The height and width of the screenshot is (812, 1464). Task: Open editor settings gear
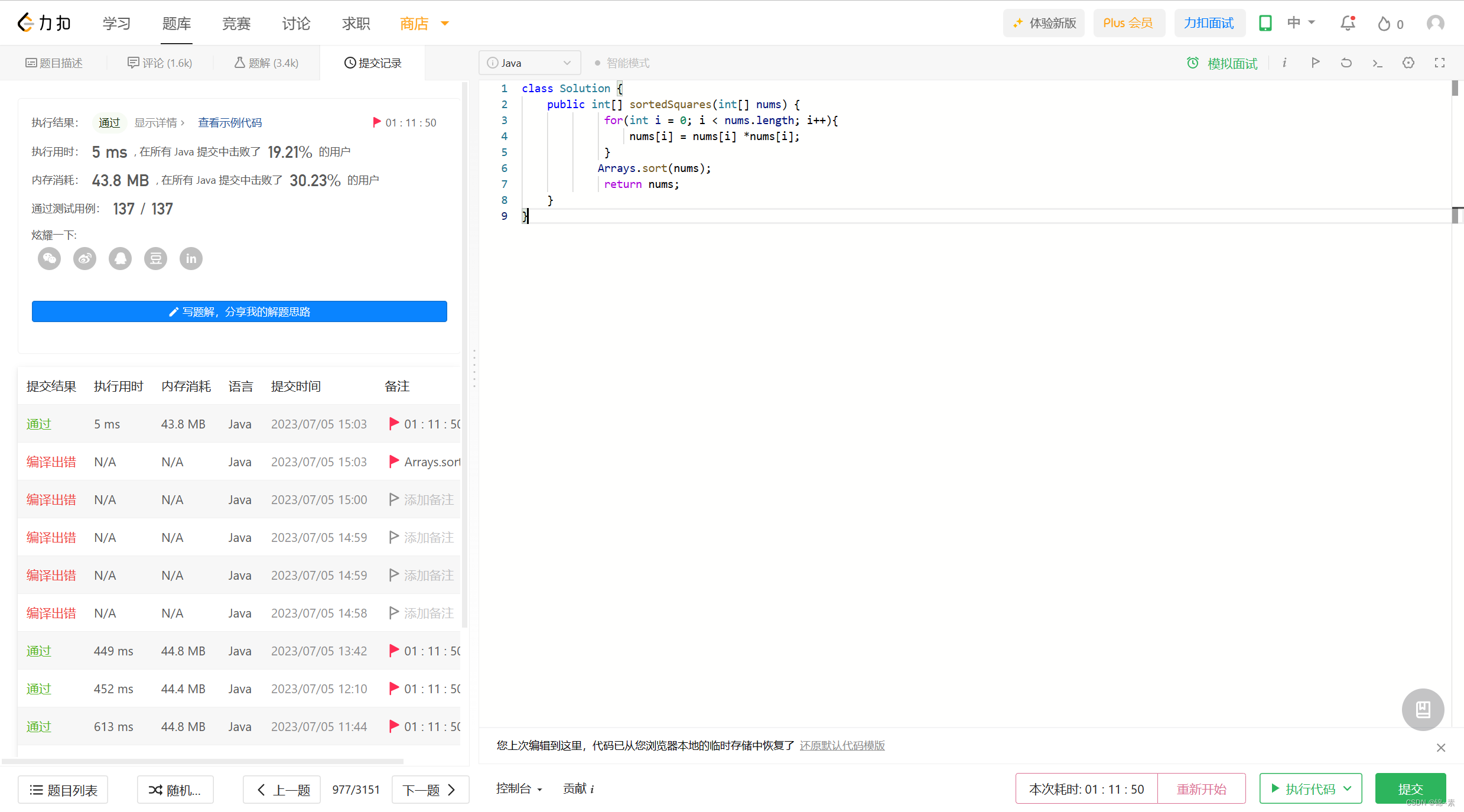1408,63
